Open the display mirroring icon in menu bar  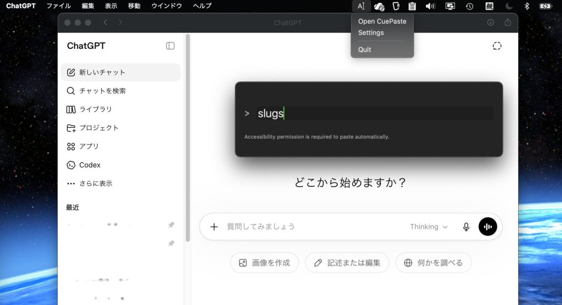(x=450, y=6)
